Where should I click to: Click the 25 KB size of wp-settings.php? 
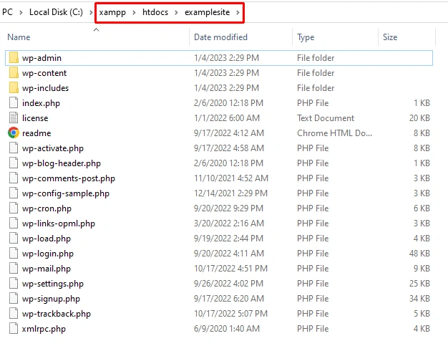tap(419, 284)
